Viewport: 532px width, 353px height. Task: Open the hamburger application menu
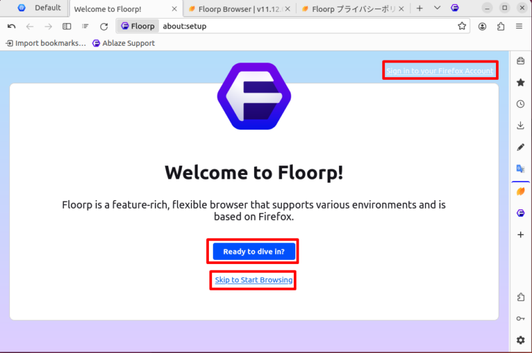(519, 26)
